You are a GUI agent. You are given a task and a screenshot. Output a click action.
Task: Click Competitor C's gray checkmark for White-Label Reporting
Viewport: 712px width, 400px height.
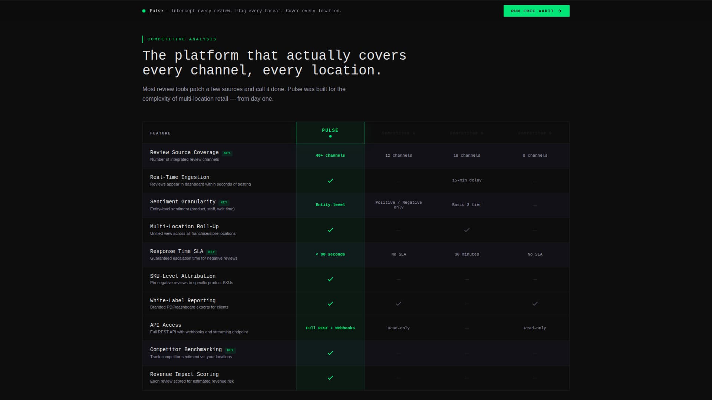tap(535, 304)
